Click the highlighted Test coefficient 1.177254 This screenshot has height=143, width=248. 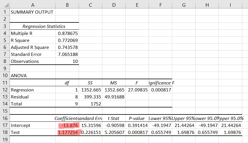click(x=68, y=132)
